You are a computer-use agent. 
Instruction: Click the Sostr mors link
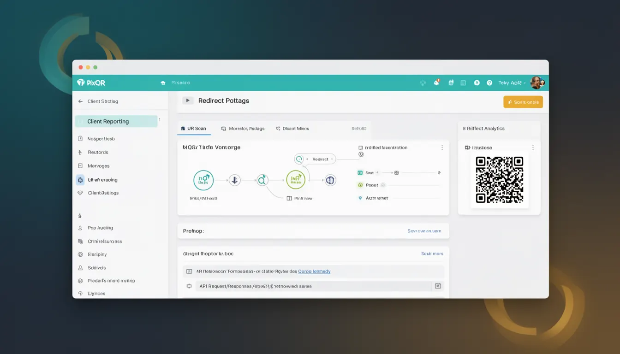(432, 254)
